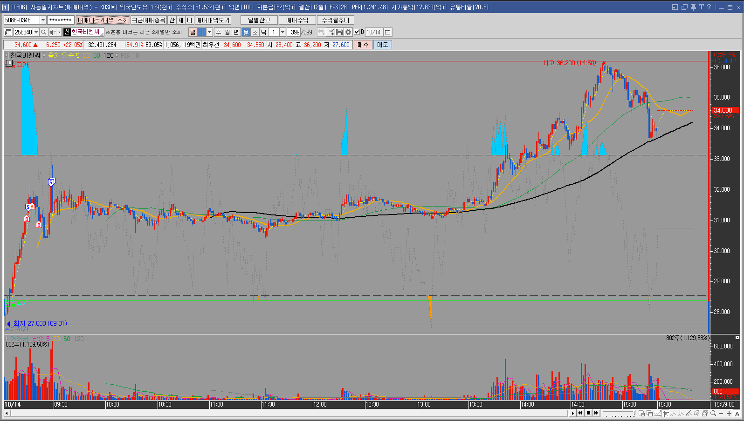Toggle the 미 button
The width and height of the screenshot is (744, 421).
click(189, 20)
